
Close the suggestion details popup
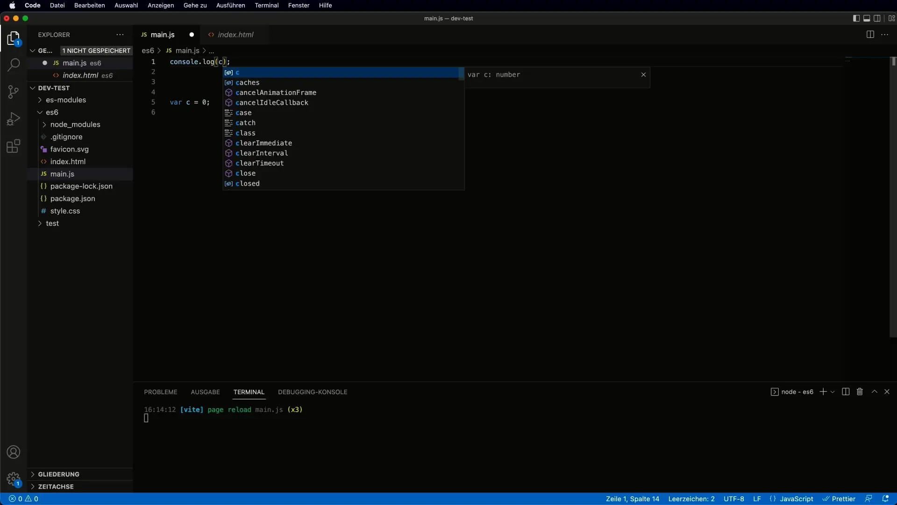tap(643, 74)
